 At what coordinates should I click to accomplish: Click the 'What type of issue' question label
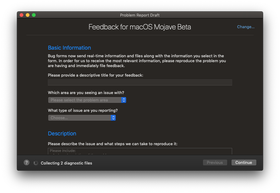click(83, 111)
